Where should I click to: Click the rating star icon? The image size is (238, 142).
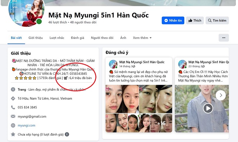(x=13, y=134)
